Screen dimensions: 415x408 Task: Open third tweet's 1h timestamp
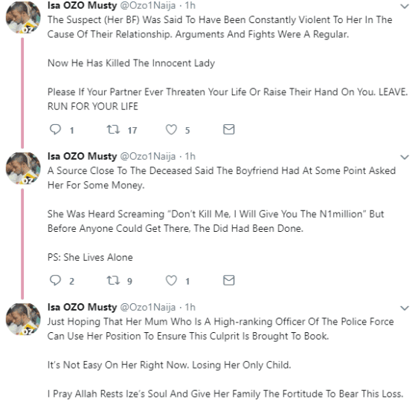pos(190,307)
